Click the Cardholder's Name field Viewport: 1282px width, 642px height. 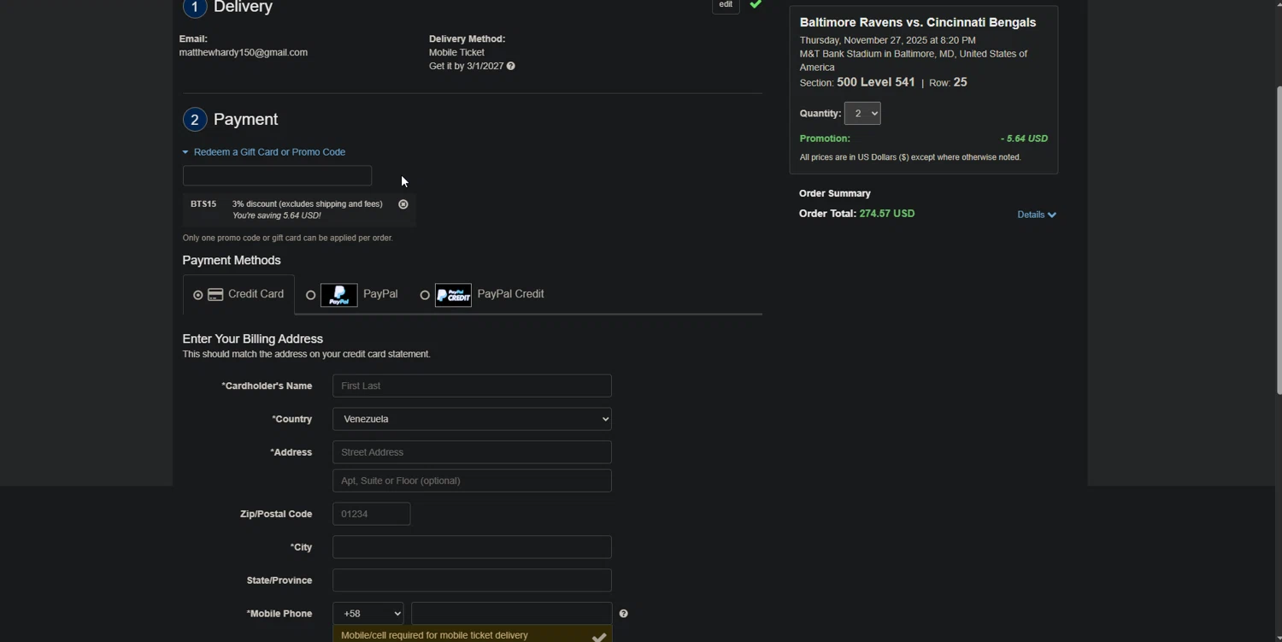click(472, 386)
